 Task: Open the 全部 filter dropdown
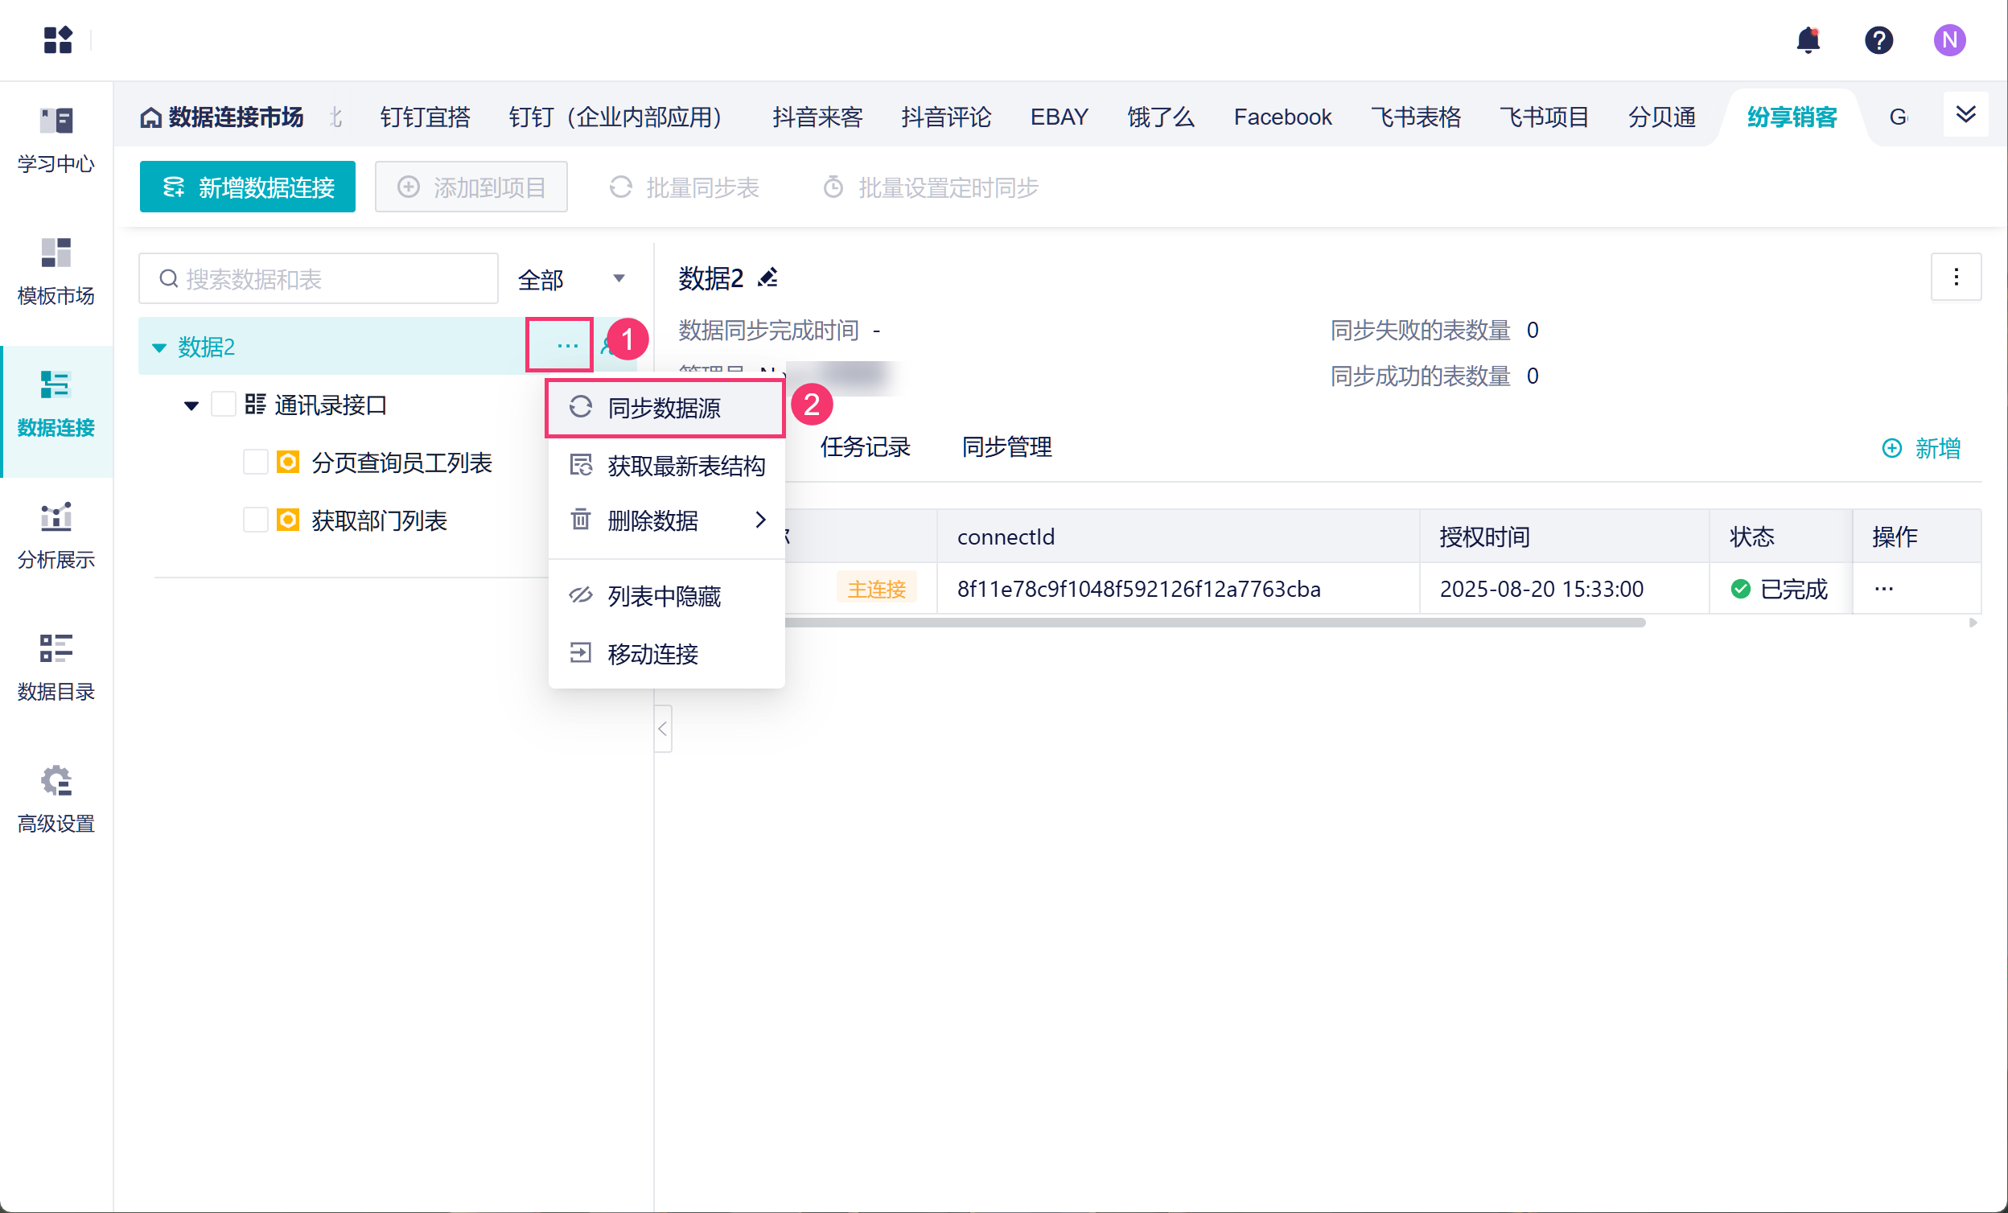(570, 279)
